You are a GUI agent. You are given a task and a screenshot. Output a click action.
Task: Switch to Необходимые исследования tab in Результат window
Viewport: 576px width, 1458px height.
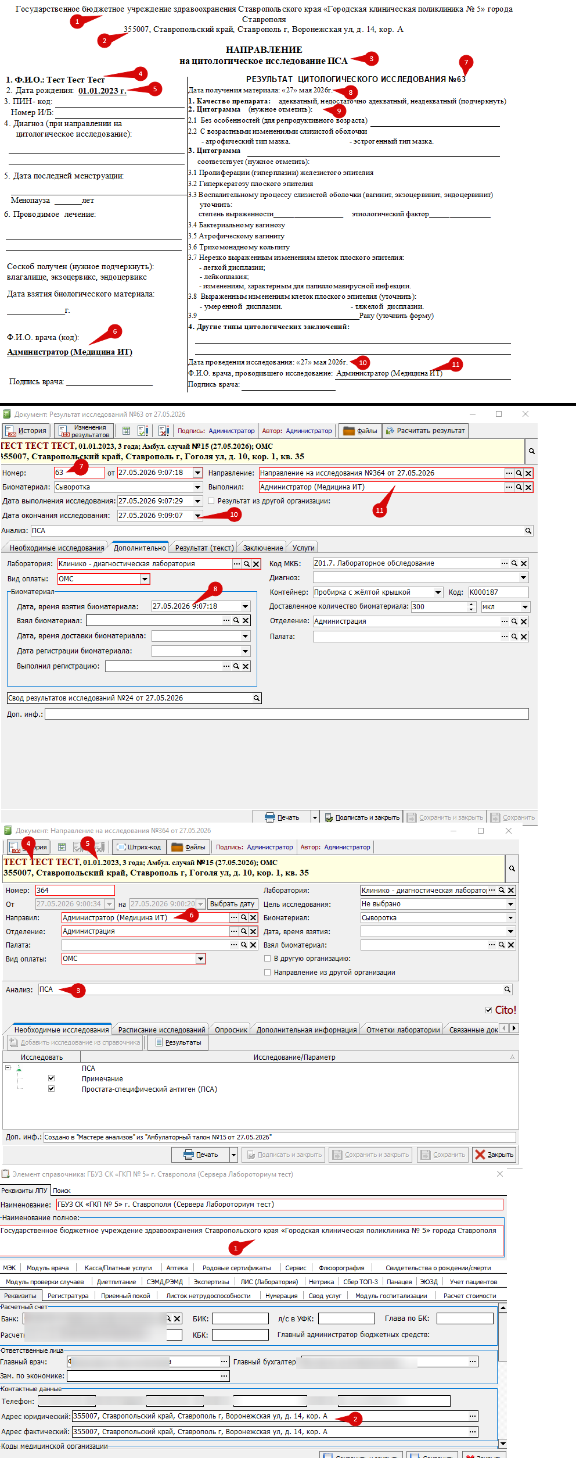[x=57, y=548]
